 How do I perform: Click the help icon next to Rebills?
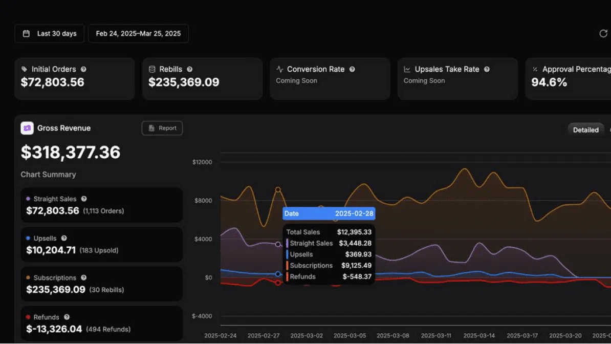189,69
